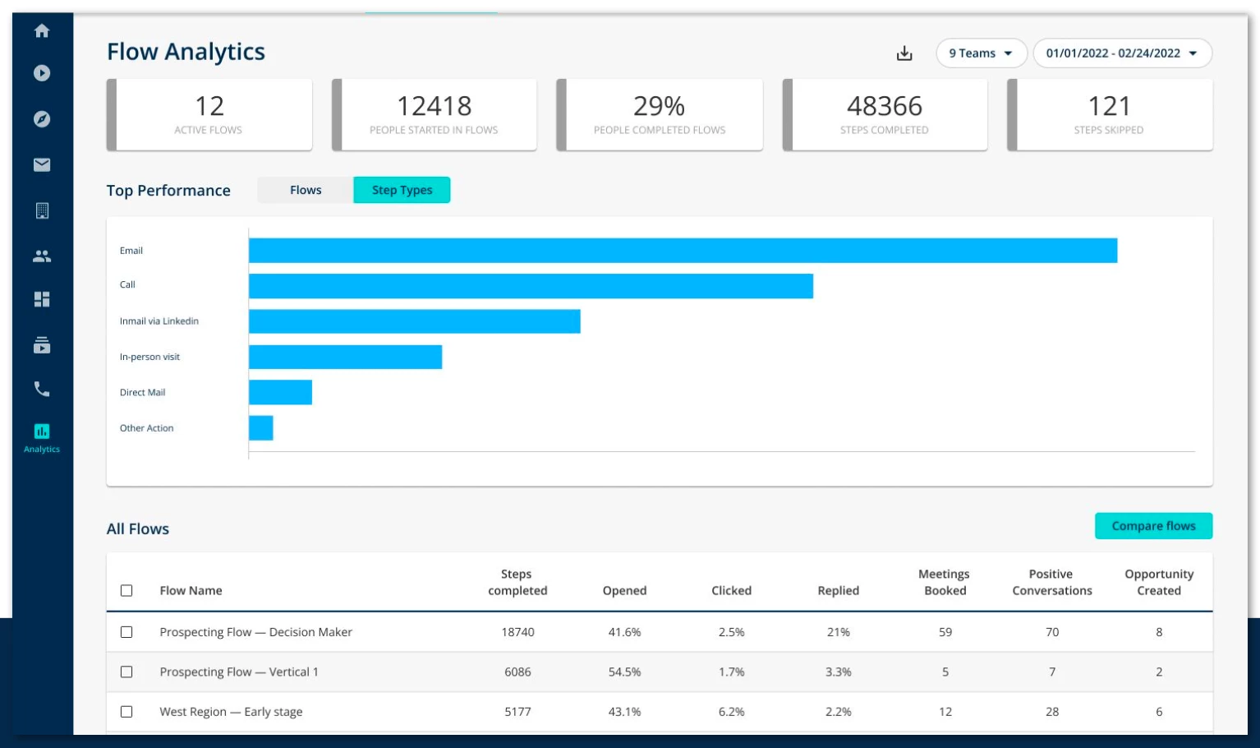
Task: Click the Flow Name column header
Action: pos(191,590)
